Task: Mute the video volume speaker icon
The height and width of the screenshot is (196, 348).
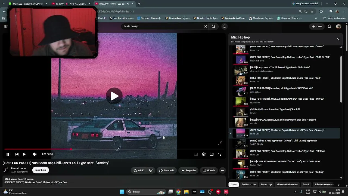Action: click(x=35, y=154)
